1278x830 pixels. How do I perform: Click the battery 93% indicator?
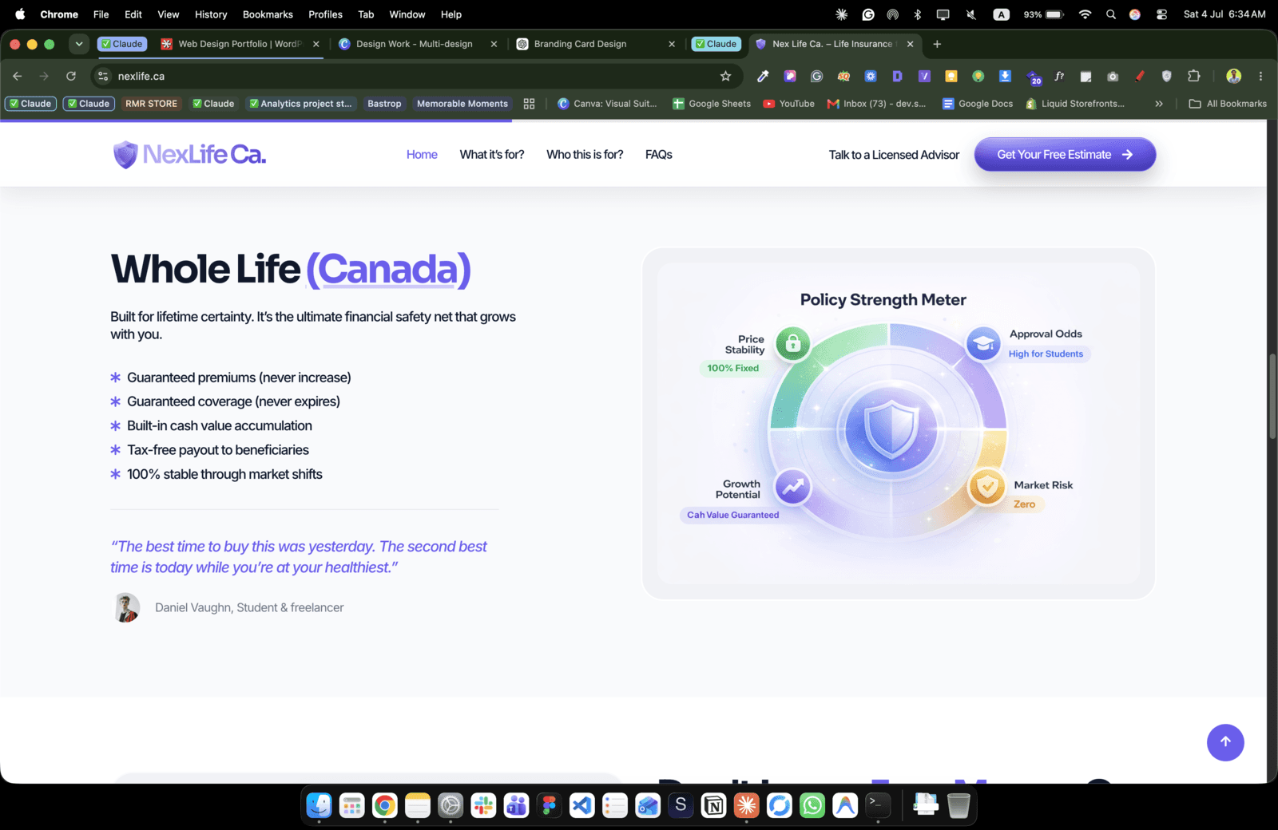pos(1044,14)
